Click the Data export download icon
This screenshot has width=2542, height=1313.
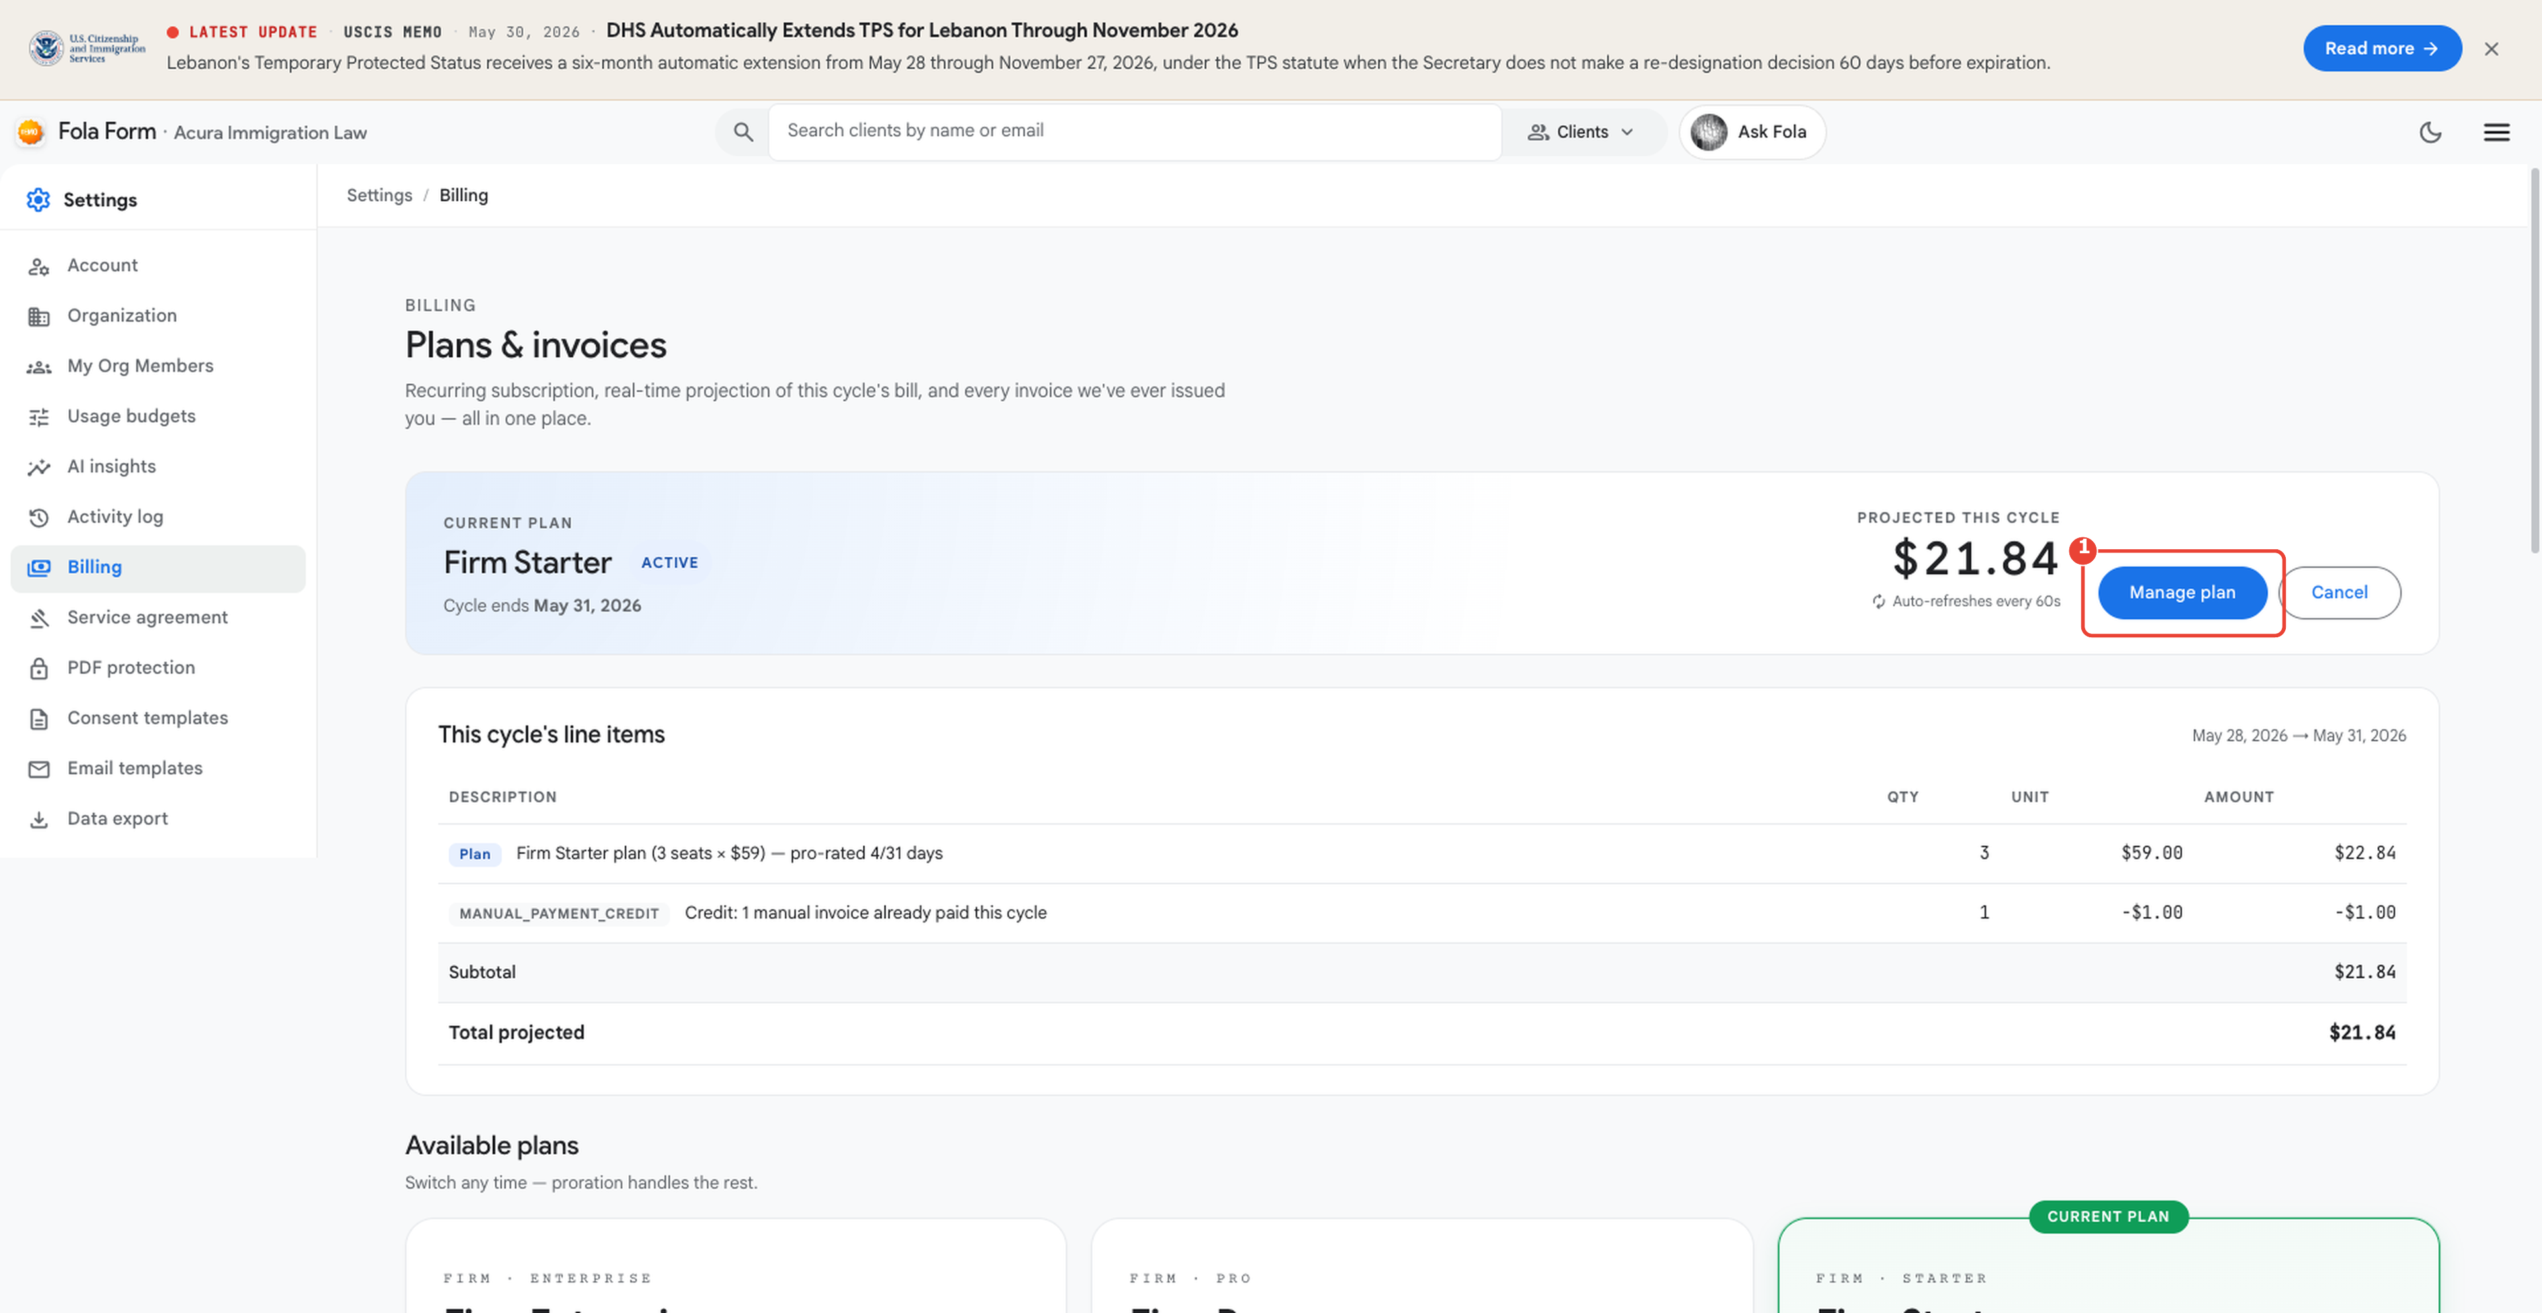(x=38, y=820)
